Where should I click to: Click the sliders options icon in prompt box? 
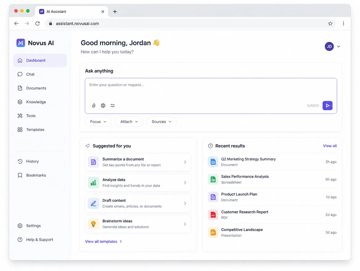112,106
